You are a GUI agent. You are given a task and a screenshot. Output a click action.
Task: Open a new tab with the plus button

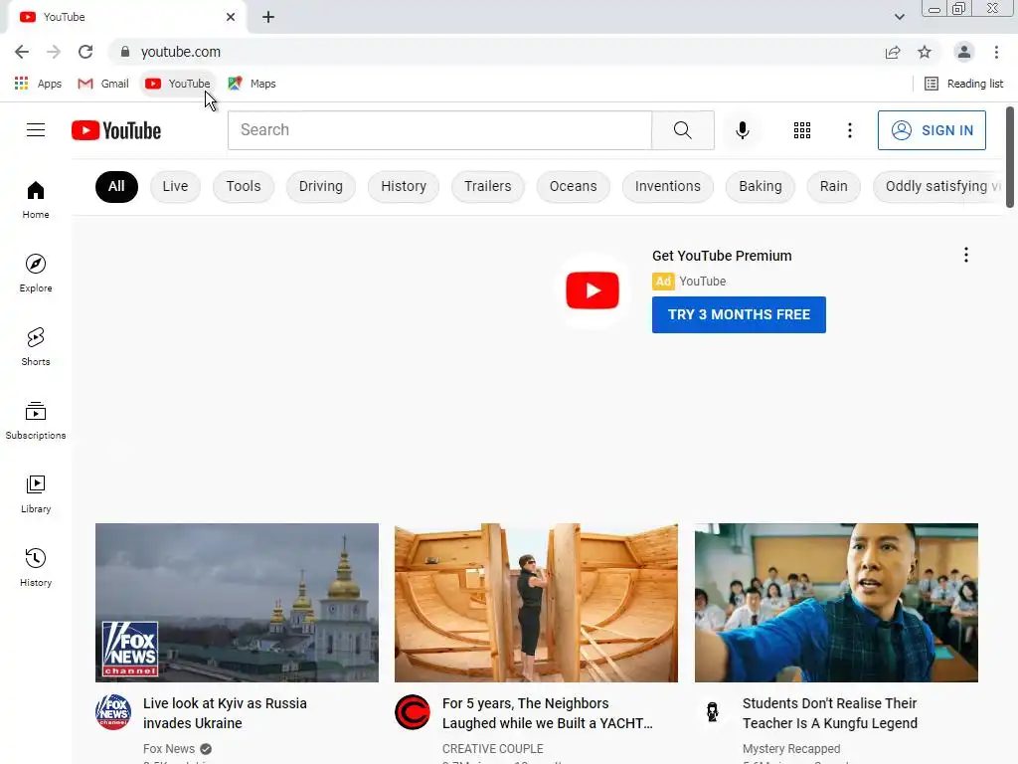[268, 17]
